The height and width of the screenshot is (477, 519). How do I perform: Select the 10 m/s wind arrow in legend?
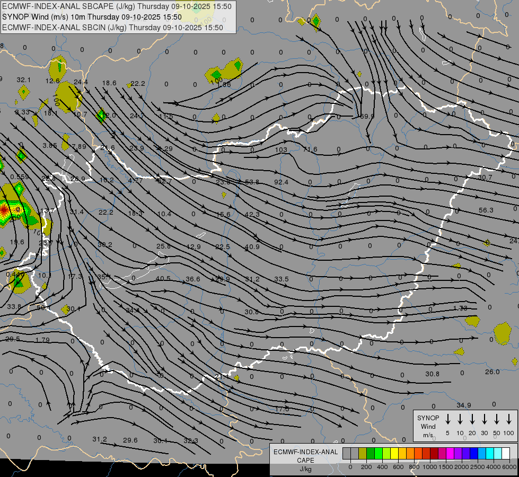pyautogui.click(x=460, y=419)
